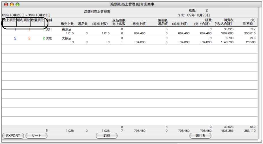
Task: Click the 返品額 header label
Action: click(x=162, y=24)
